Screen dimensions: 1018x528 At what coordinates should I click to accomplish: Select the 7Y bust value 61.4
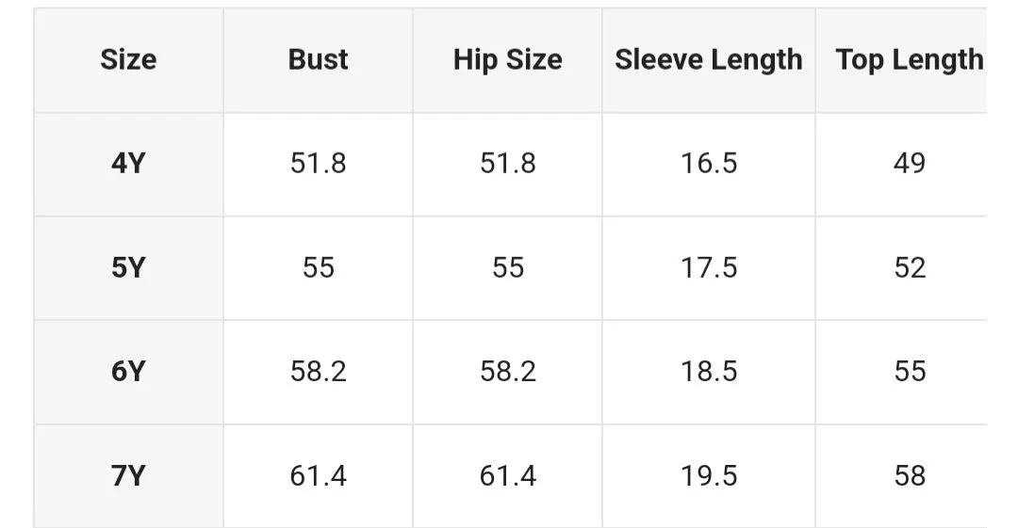click(319, 476)
